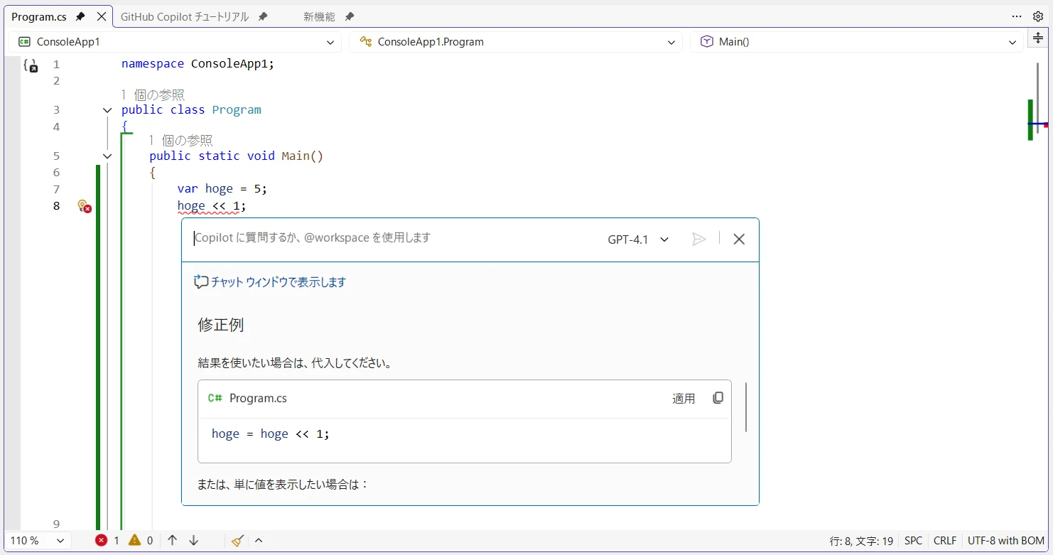1053x555 pixels.
Task: Switch to GitHub Copilot チュートリアル tab
Action: (185, 16)
